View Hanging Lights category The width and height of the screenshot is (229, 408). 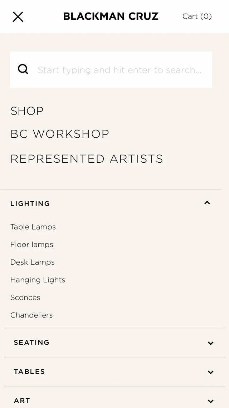click(x=38, y=280)
